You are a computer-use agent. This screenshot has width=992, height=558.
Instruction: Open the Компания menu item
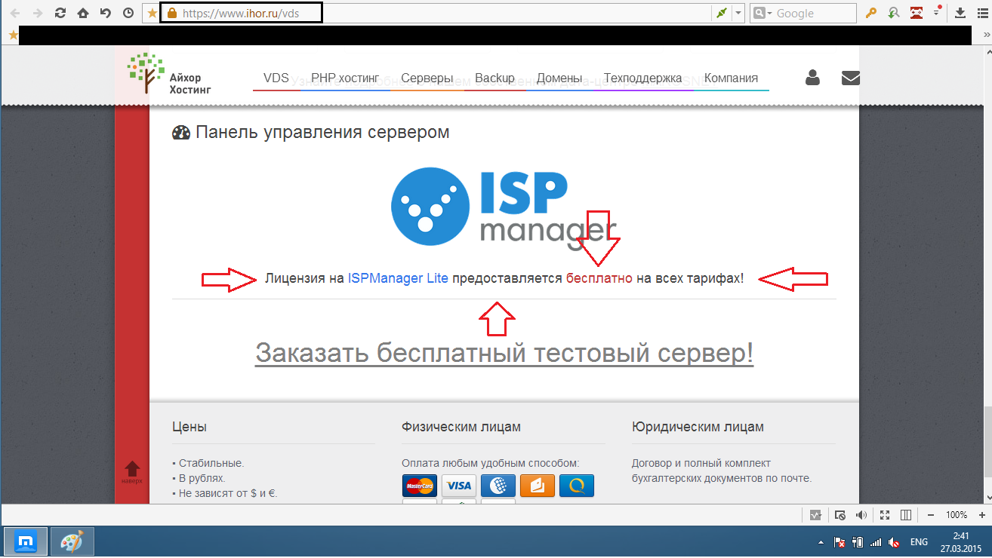click(x=731, y=78)
